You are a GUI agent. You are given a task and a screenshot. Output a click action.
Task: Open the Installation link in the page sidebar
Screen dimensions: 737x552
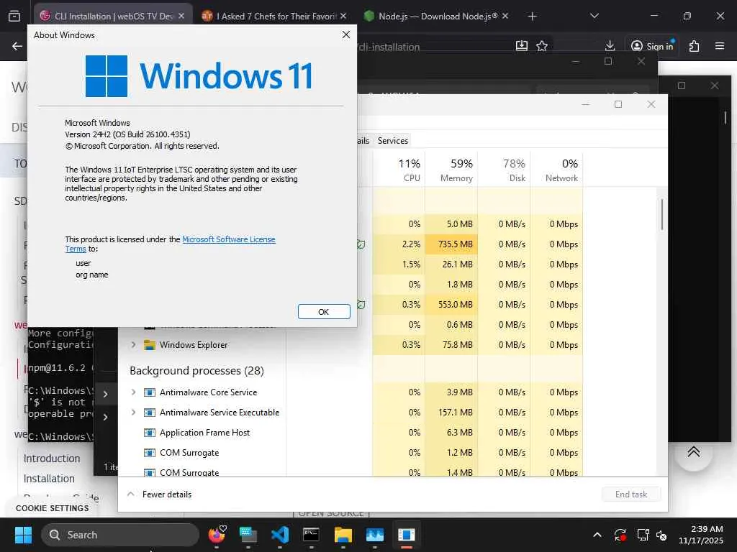[49, 478]
